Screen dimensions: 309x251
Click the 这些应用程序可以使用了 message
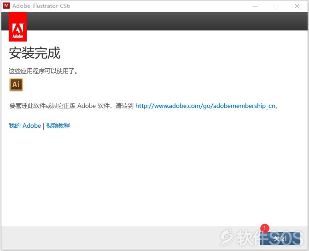tap(43, 71)
